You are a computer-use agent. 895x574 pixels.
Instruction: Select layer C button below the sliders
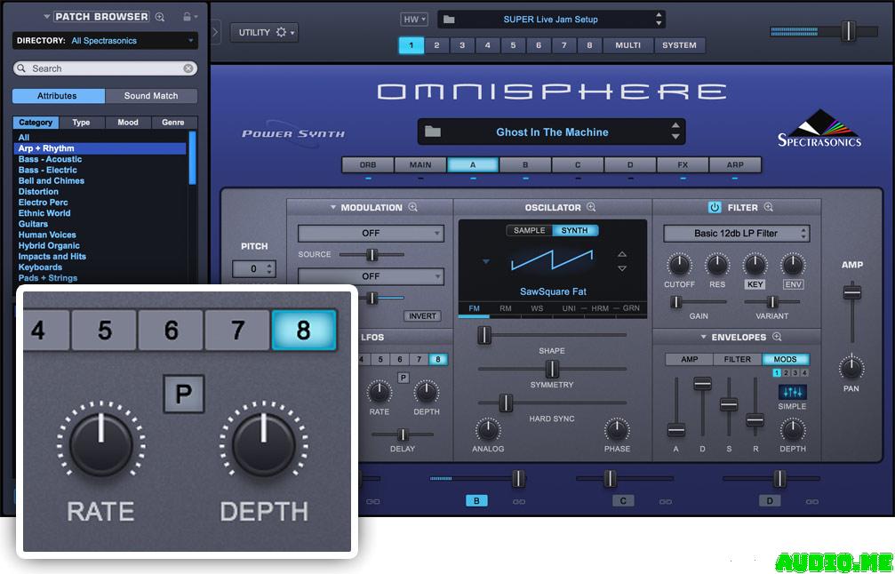(623, 501)
